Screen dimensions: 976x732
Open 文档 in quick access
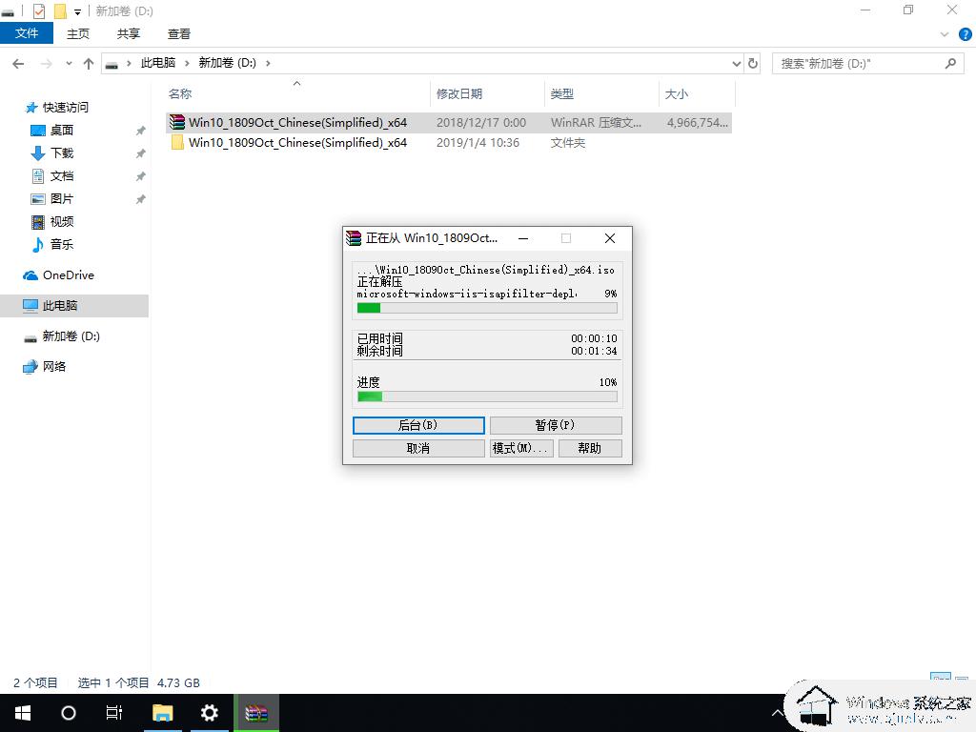pyautogui.click(x=62, y=176)
